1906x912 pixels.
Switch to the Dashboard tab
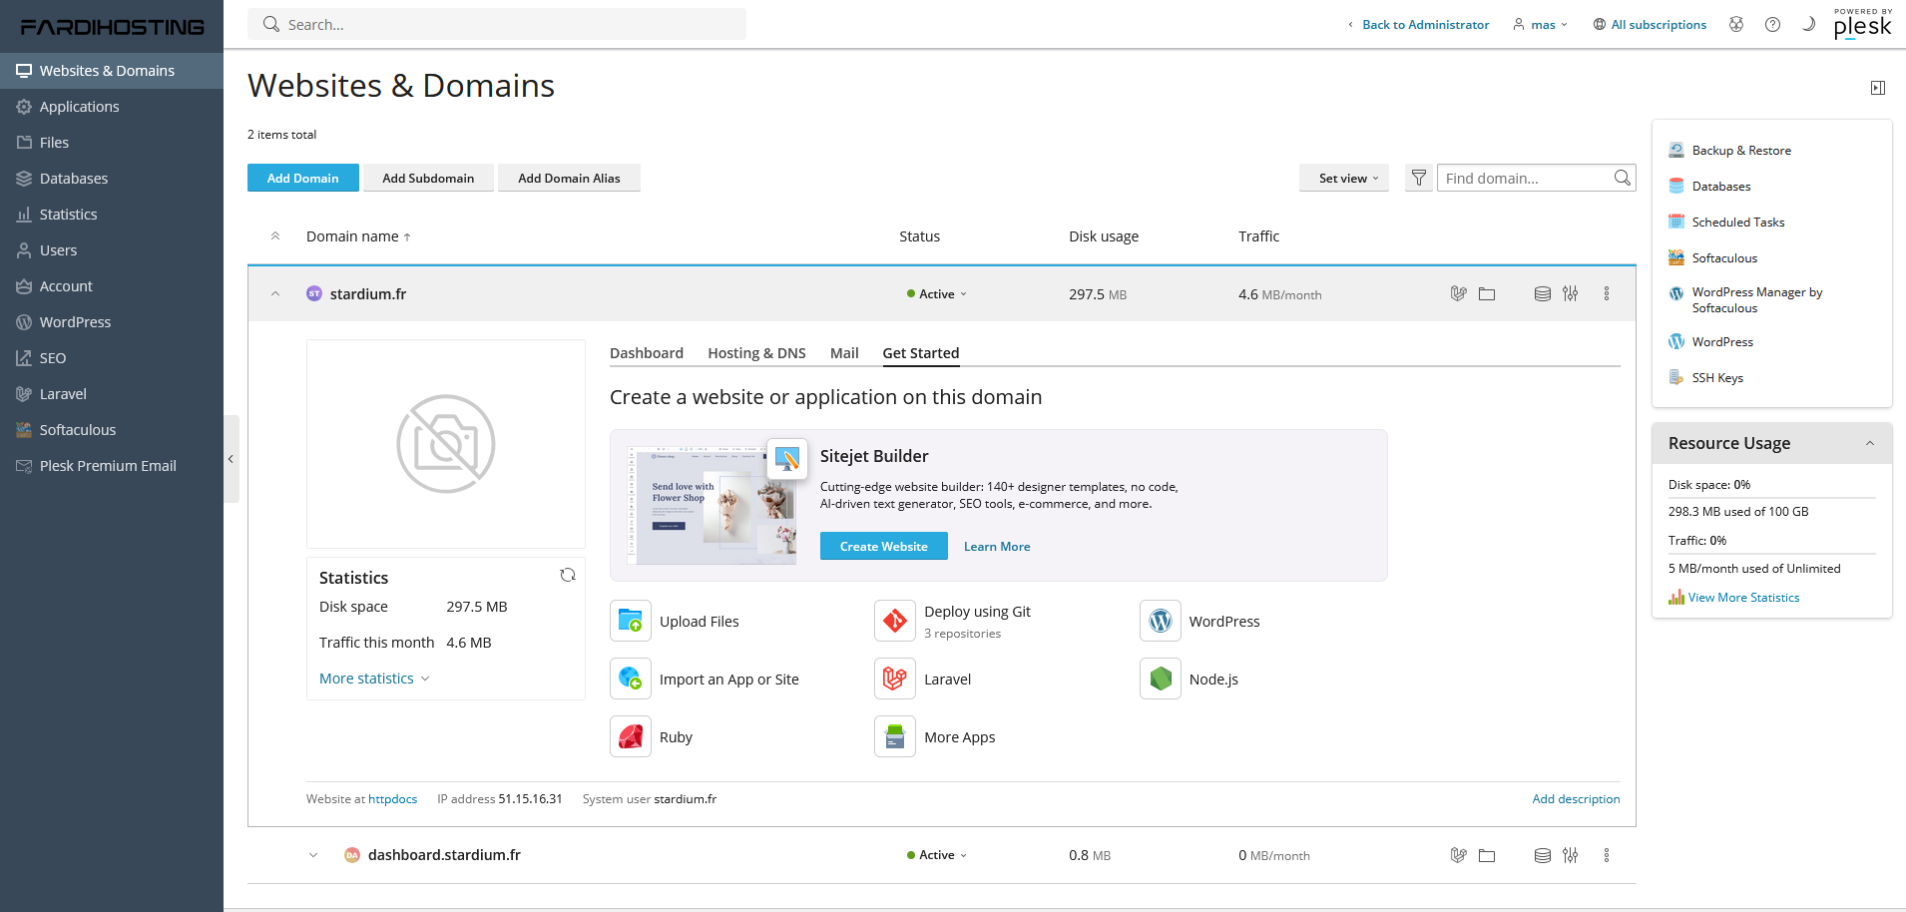coord(647,353)
